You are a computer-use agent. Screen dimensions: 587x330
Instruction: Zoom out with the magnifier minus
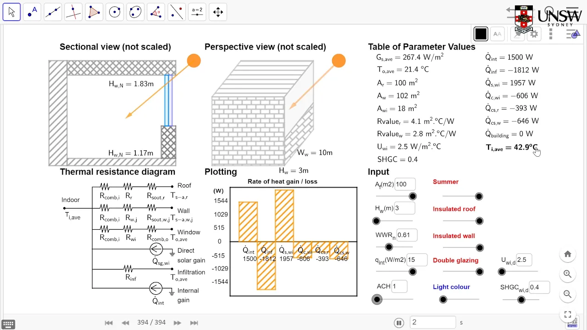tap(568, 294)
